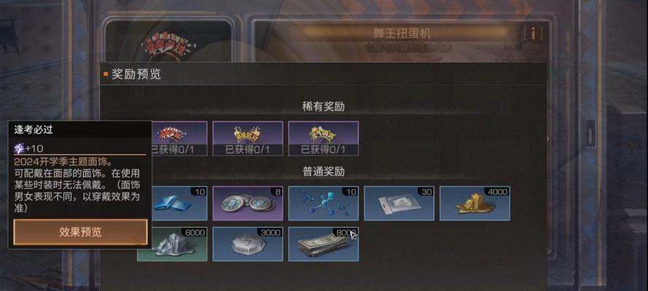Click the 普通奖励 section heading
The image size is (648, 291).
(323, 172)
